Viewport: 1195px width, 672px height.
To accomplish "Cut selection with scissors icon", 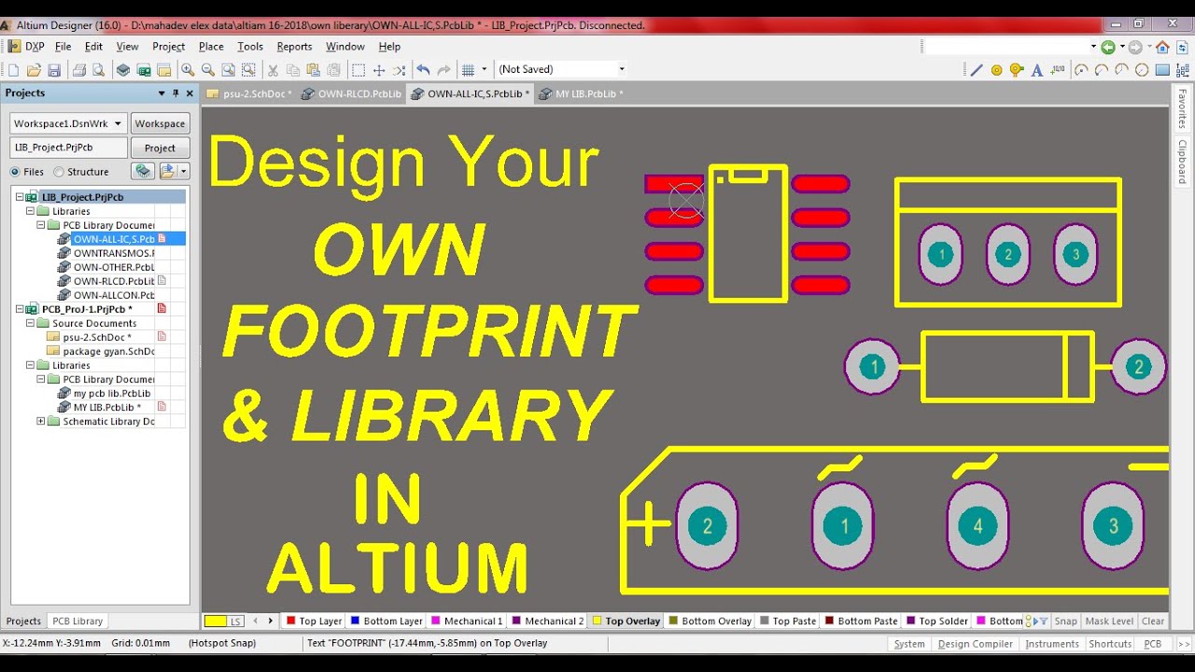I will 273,70.
